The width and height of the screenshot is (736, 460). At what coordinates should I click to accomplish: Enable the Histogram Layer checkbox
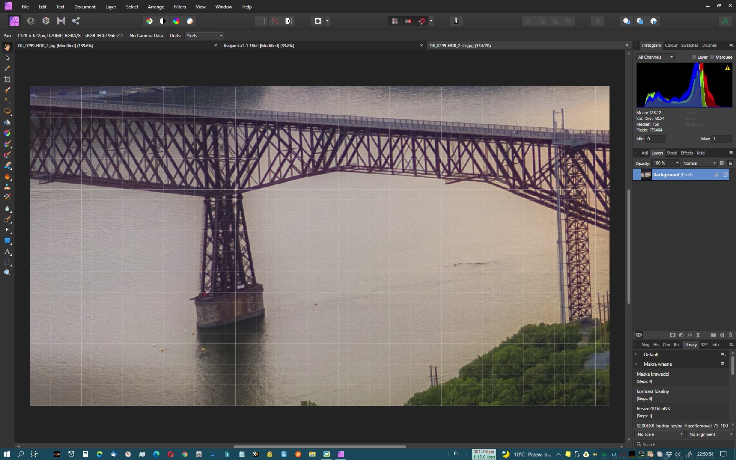pyautogui.click(x=694, y=57)
